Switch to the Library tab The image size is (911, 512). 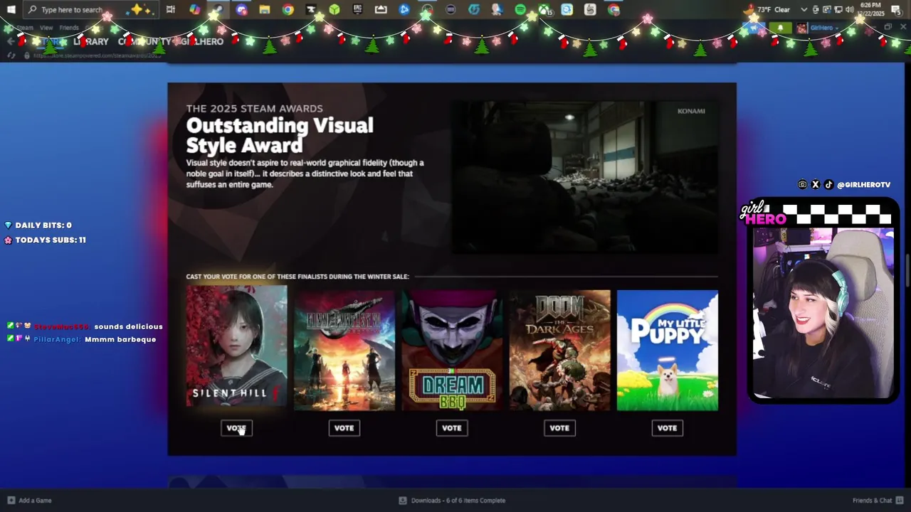tap(91, 41)
